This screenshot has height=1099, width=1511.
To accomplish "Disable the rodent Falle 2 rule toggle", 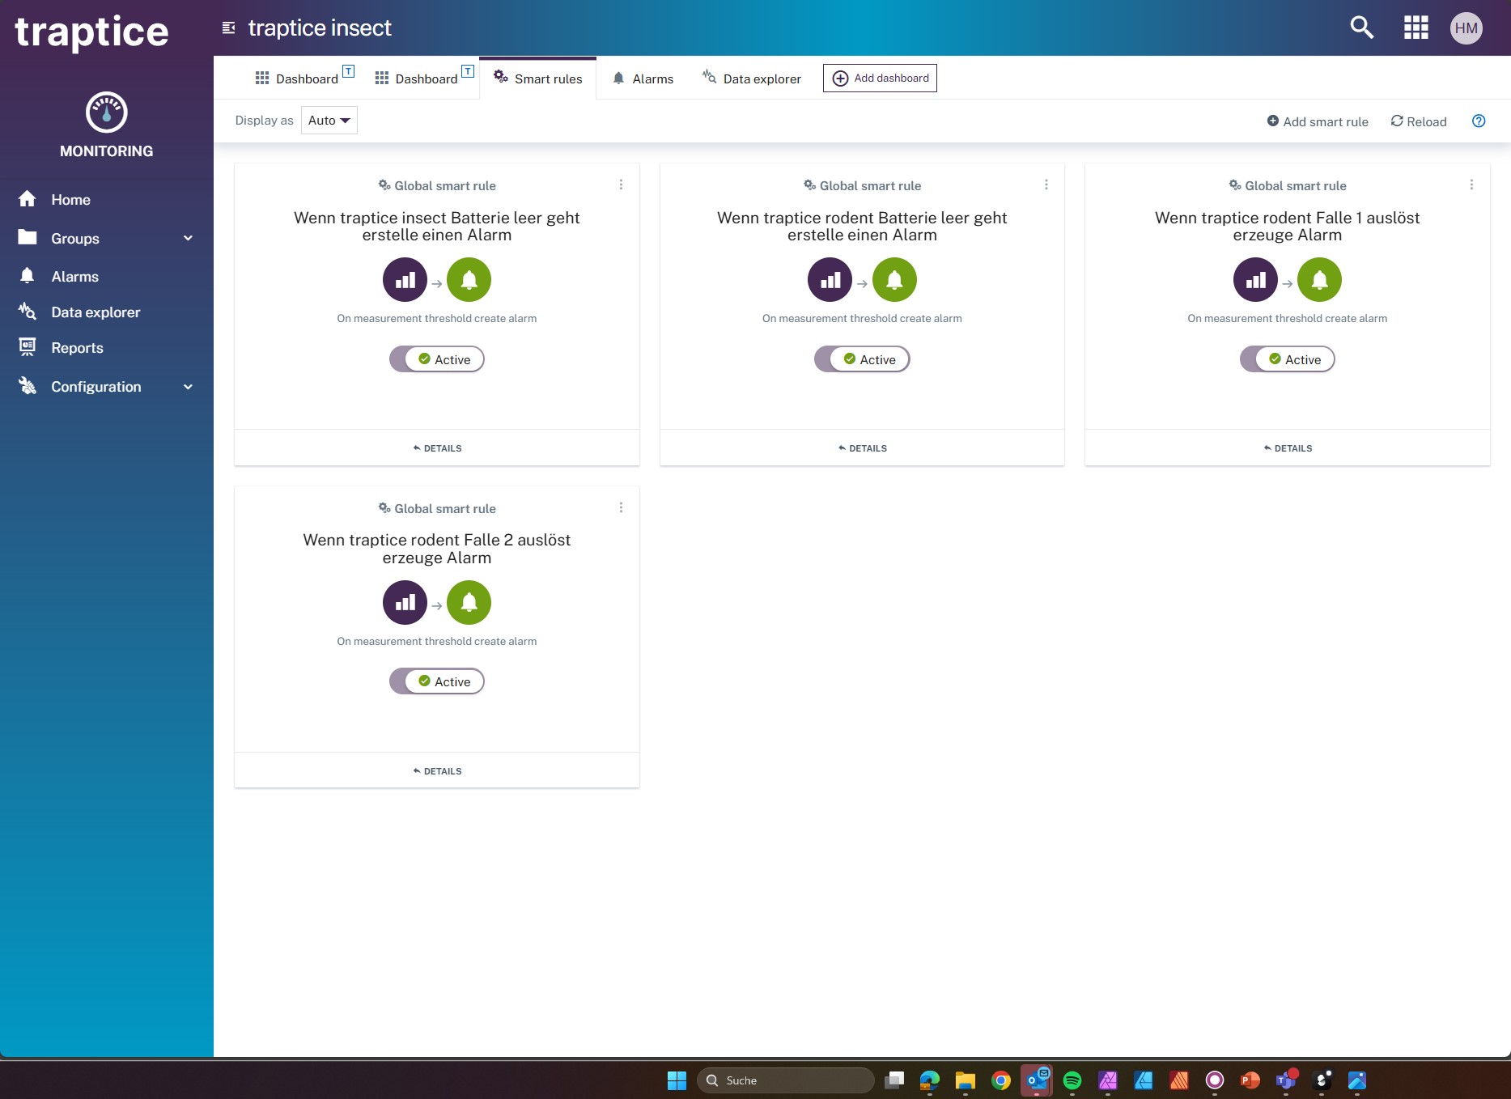I will tap(437, 681).
